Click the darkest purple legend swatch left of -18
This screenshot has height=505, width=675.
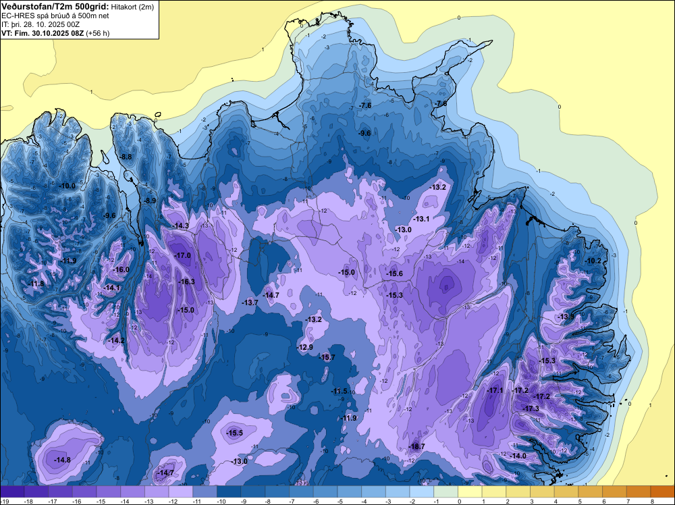coord(12,491)
